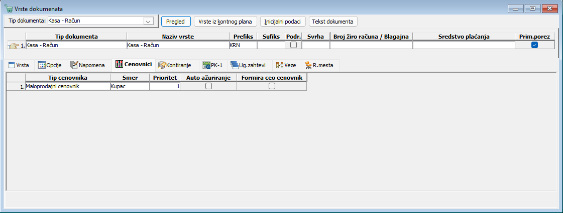Open the Ug.zahtevi tab
This screenshot has width=563, height=213.
coord(249,65)
